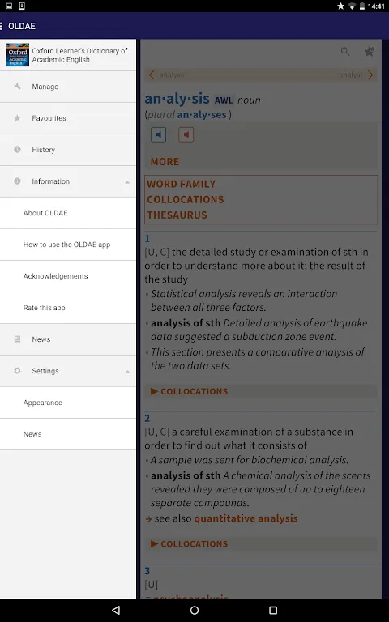Open the WORD FAMILY box link
The height and width of the screenshot is (622, 389).
pyautogui.click(x=181, y=184)
